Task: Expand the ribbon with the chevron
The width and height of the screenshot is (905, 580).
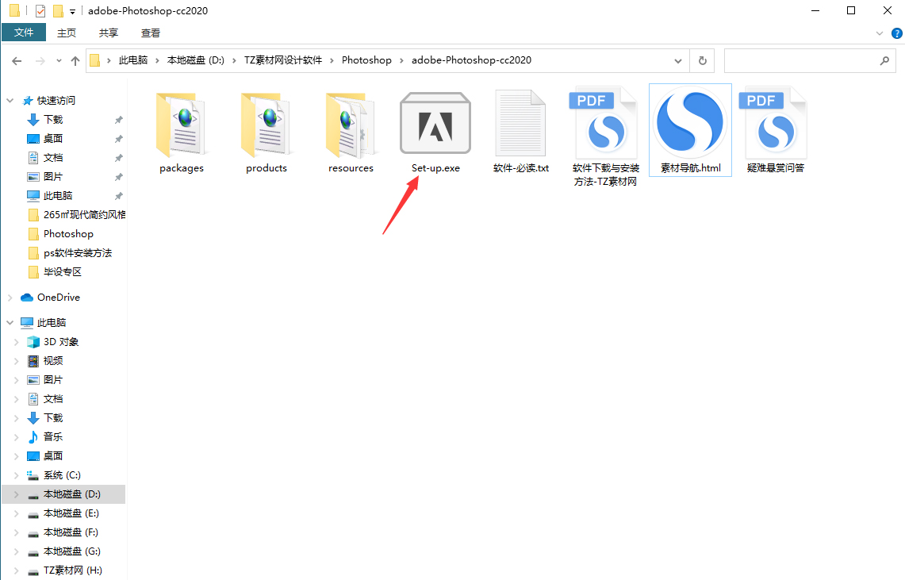Action: point(880,33)
